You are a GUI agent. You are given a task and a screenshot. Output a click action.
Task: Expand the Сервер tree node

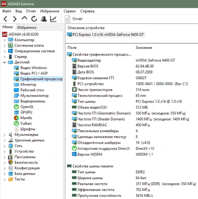[x=5, y=57]
